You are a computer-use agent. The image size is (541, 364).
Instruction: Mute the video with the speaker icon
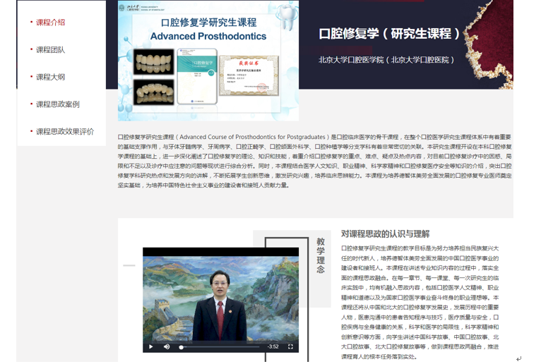pyautogui.click(x=167, y=347)
